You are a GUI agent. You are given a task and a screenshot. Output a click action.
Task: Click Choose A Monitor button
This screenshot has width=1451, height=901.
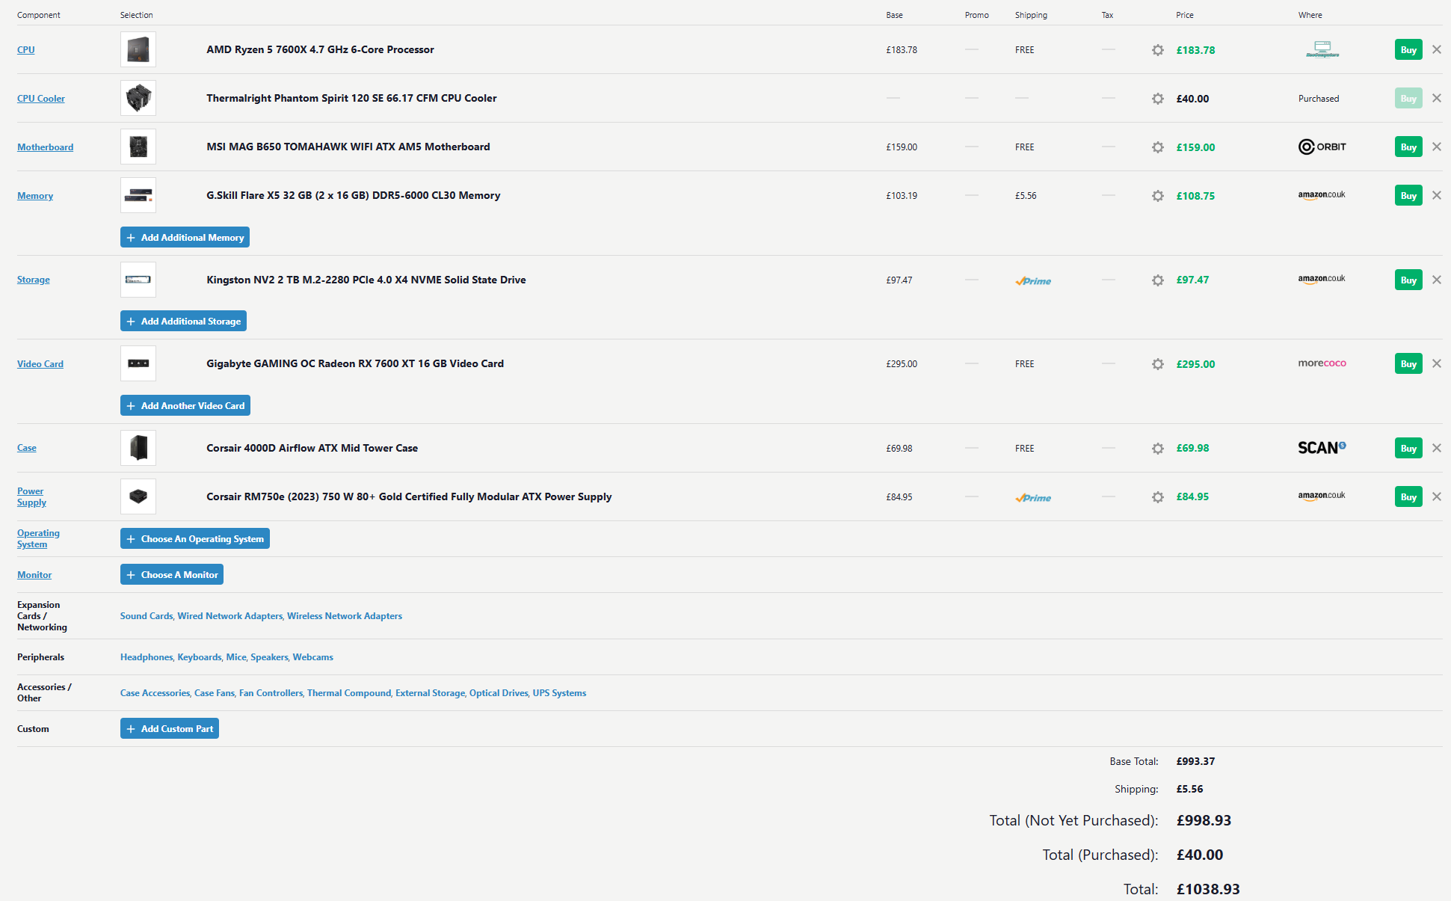click(x=172, y=574)
